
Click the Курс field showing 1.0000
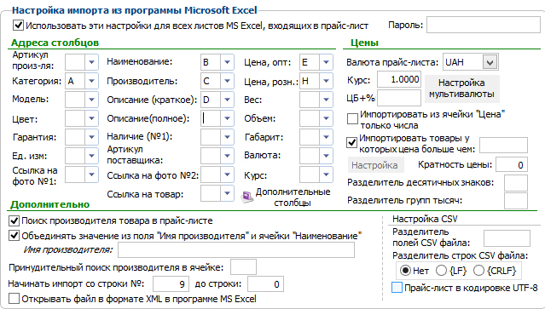[399, 79]
